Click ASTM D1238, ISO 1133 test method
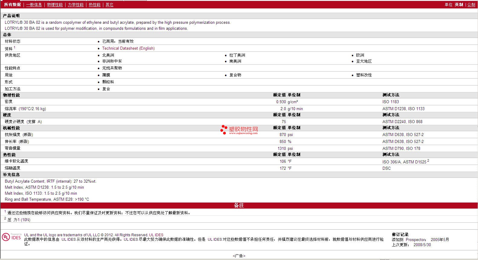Viewport: 478px width, 260px height. coord(403,109)
